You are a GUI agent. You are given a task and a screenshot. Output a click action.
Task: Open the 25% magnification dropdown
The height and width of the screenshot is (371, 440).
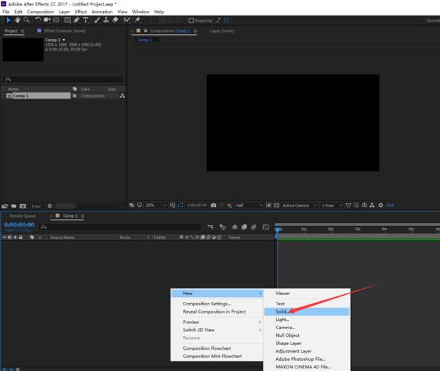pos(152,205)
